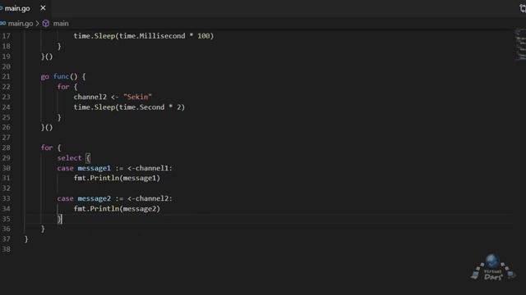Click <-channel1: on line 30
This screenshot has width=526, height=295.
point(150,168)
